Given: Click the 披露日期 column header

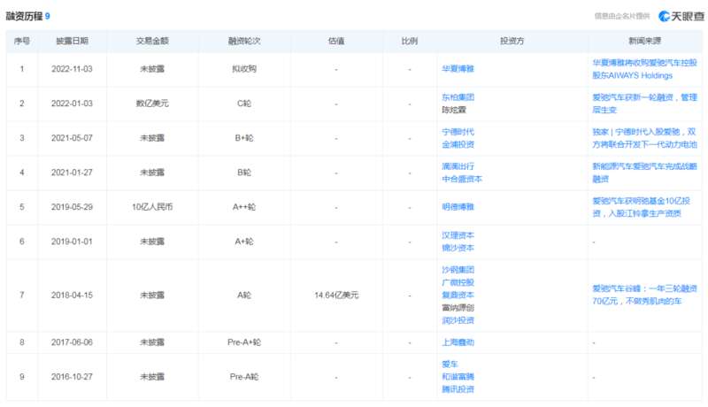Looking at the screenshot, I should tap(72, 41).
